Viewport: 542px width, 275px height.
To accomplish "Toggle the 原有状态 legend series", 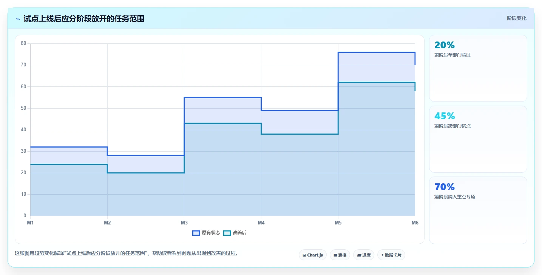I will [x=206, y=233].
